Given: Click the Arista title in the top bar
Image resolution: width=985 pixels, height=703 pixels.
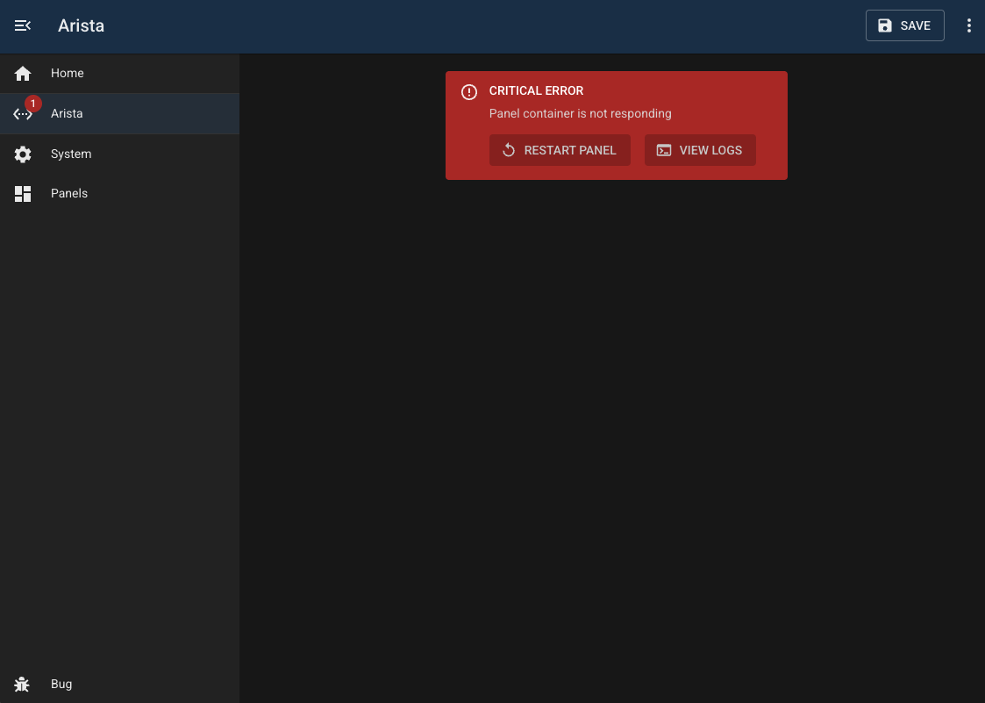Looking at the screenshot, I should pos(81,25).
